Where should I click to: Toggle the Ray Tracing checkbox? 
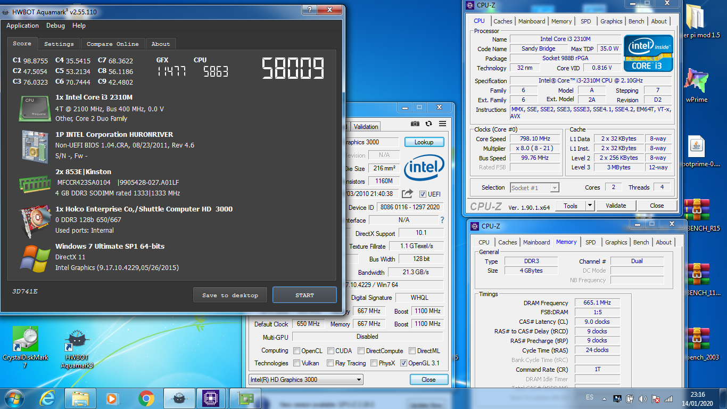pos(329,363)
